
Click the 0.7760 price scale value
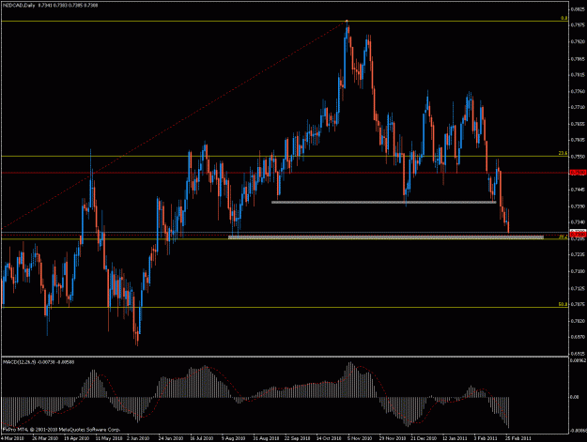[578, 91]
